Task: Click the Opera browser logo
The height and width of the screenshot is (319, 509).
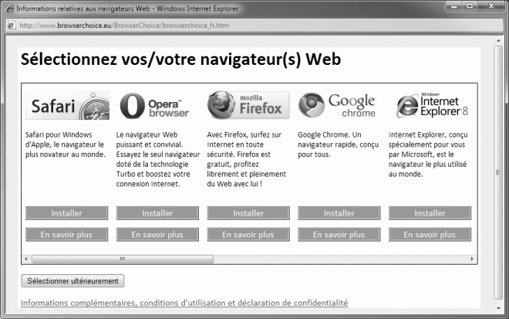Action: coord(154,106)
